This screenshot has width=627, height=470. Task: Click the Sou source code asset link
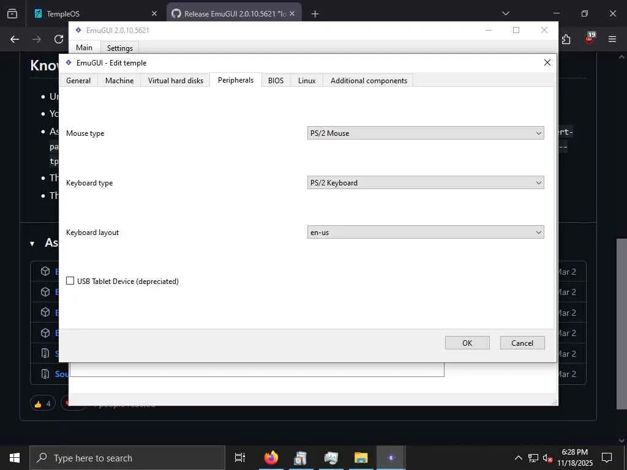(x=61, y=374)
